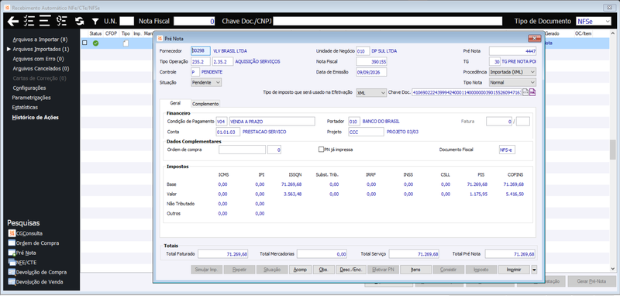Click the Ordem de compra input field

pyautogui.click(x=242, y=150)
